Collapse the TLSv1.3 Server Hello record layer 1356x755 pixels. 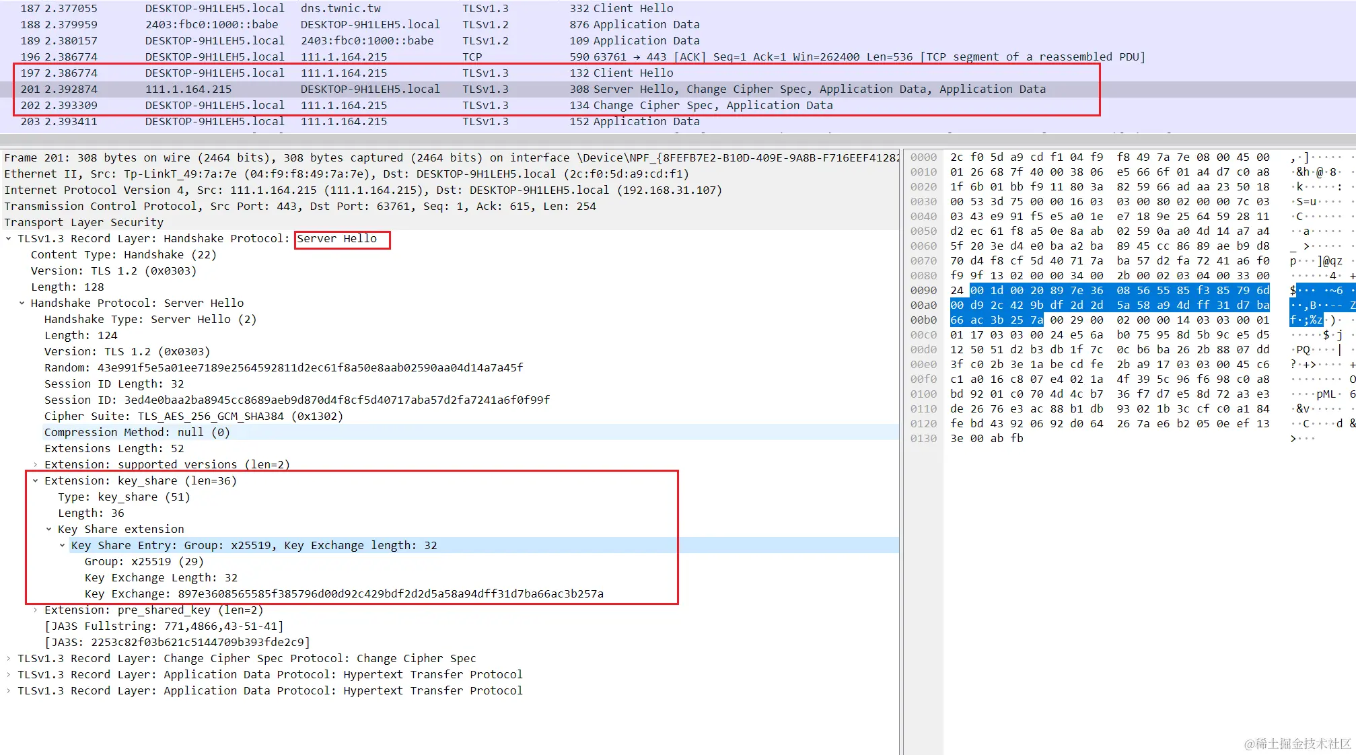pos(8,239)
